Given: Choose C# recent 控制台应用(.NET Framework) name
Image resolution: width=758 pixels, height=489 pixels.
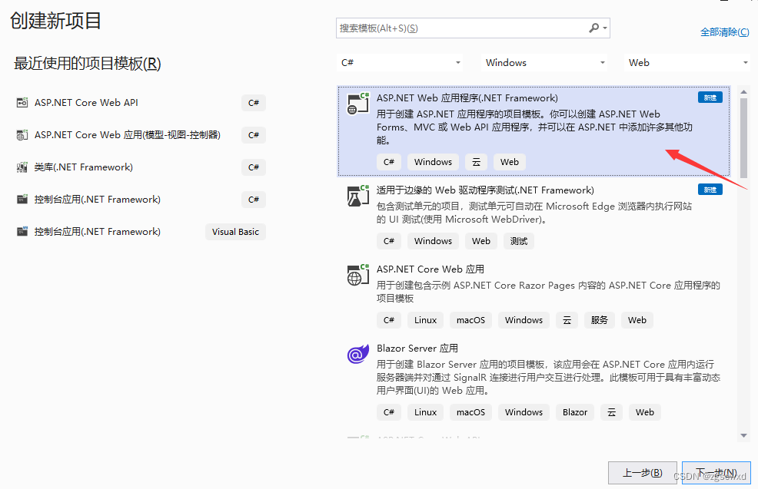Looking at the screenshot, I should (x=97, y=200).
